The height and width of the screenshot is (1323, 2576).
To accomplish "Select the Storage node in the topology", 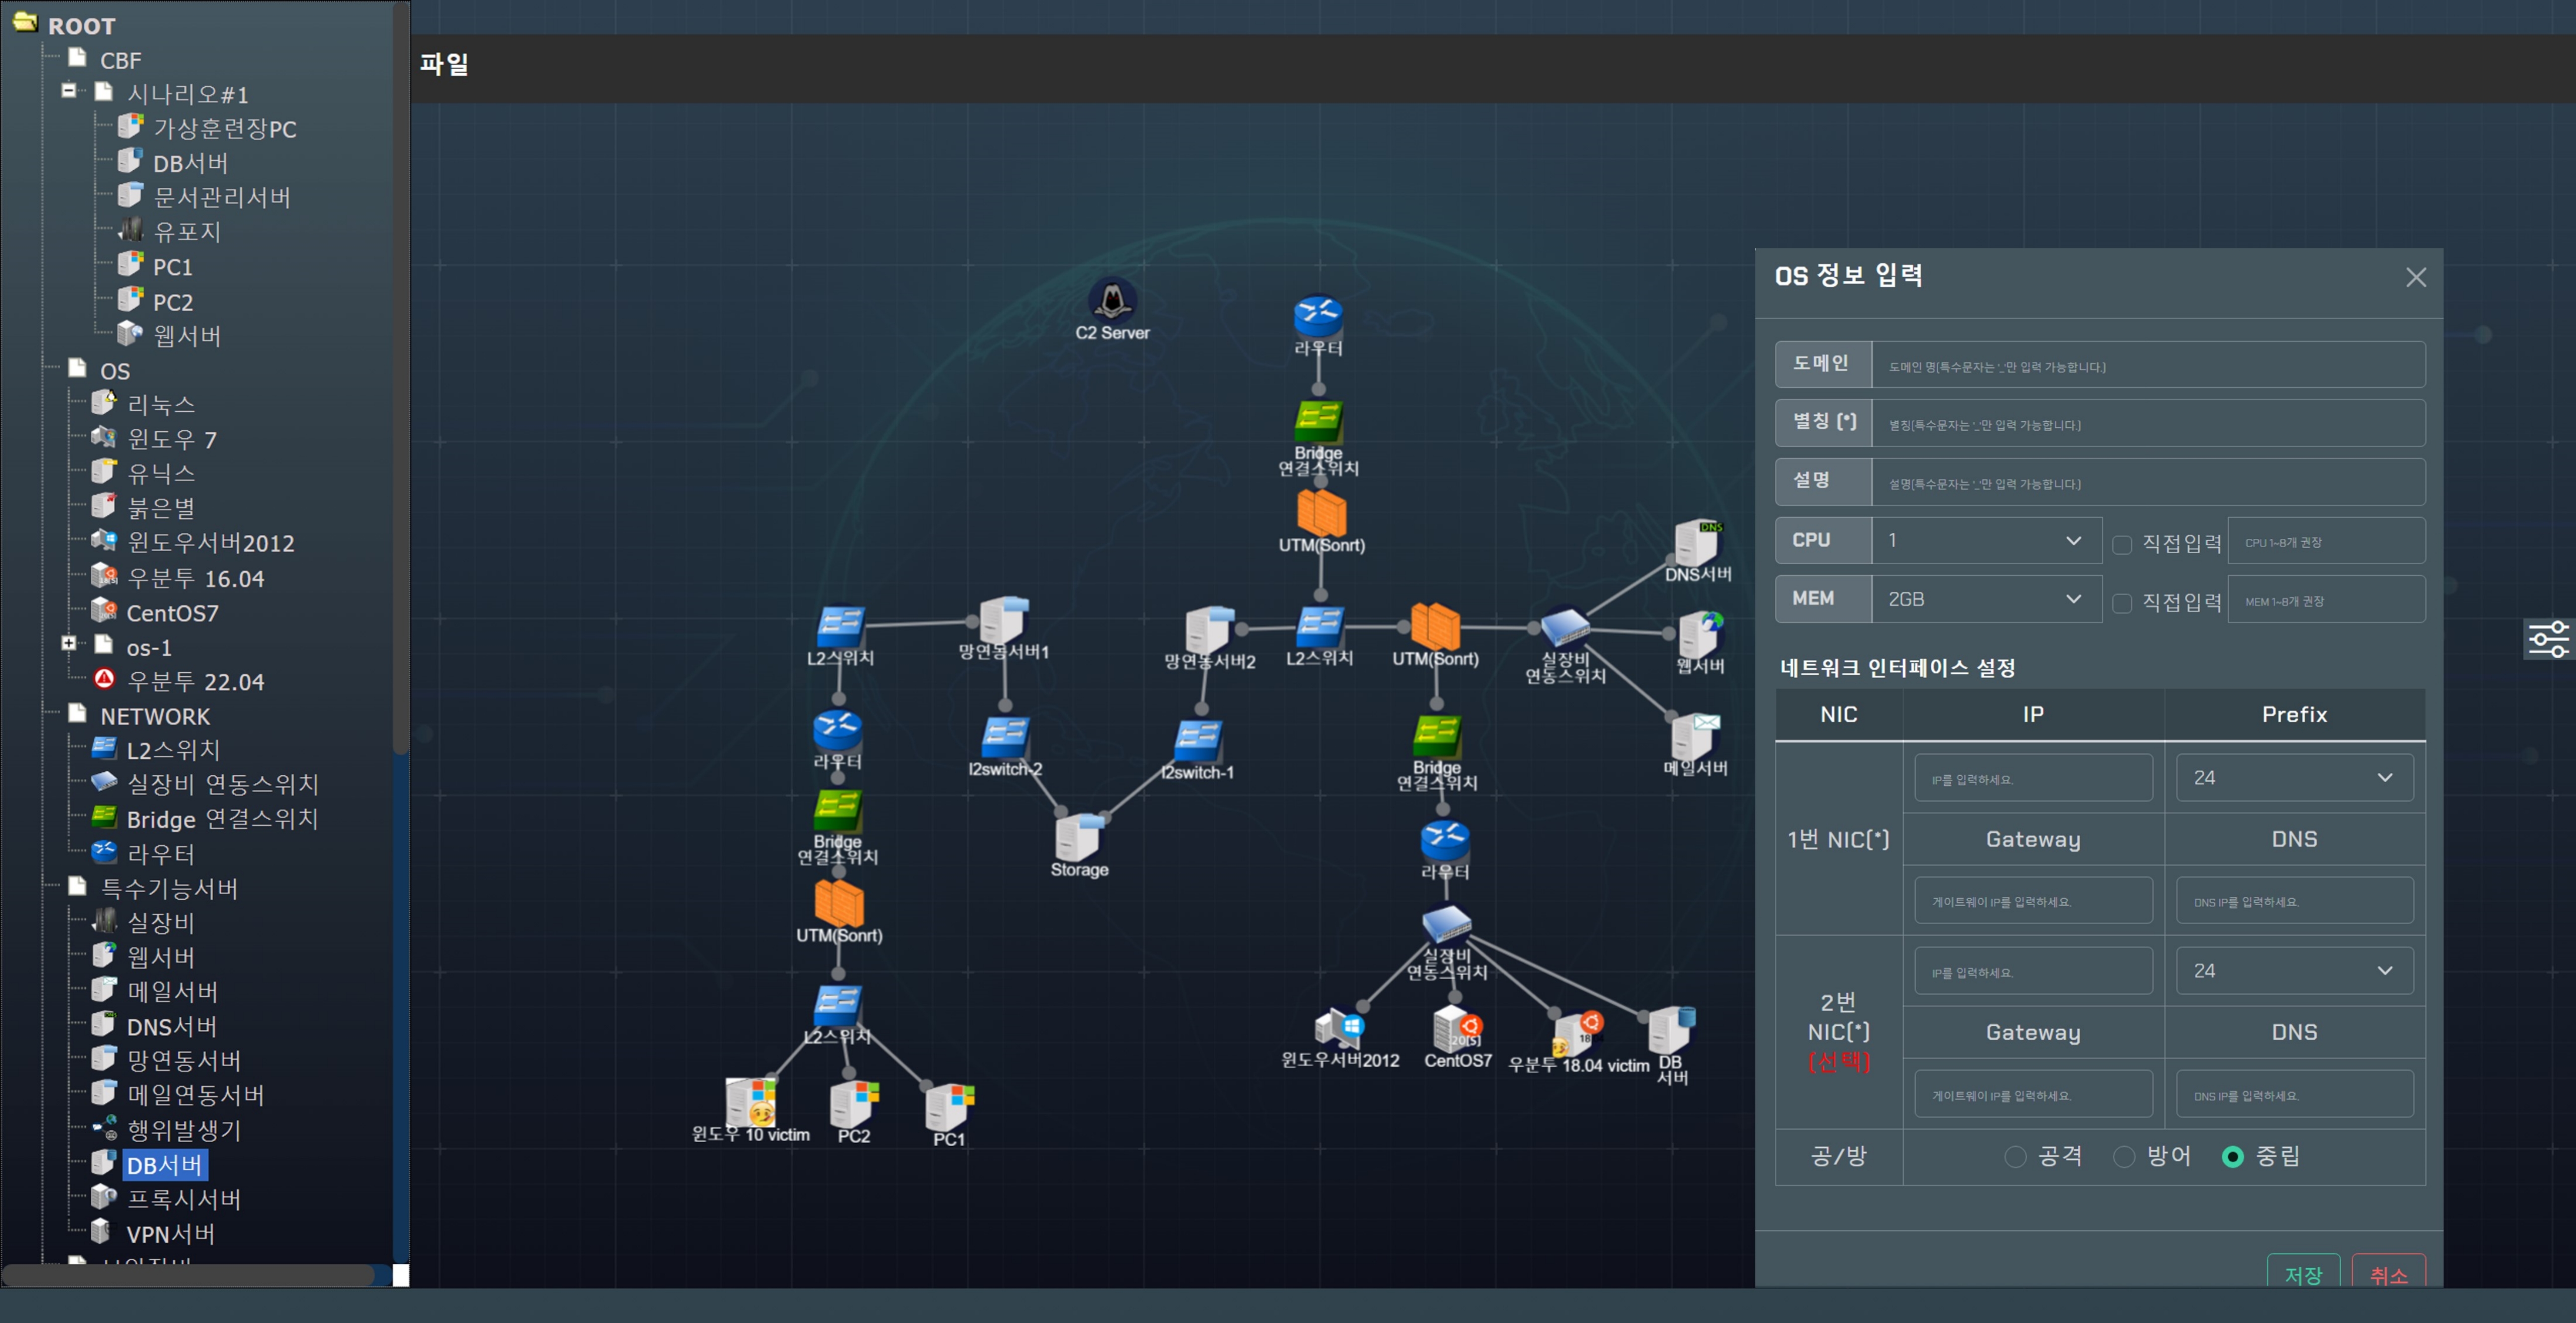I will [1078, 838].
